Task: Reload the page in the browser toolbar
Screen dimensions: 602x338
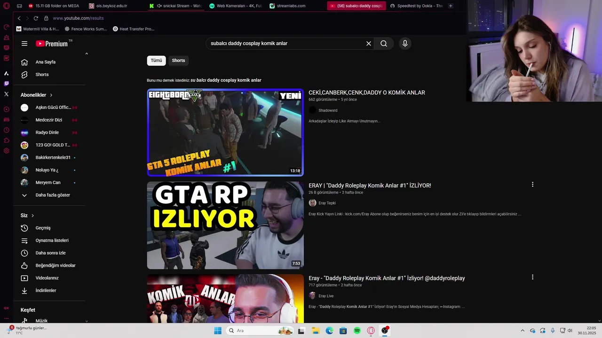Action: point(36,18)
